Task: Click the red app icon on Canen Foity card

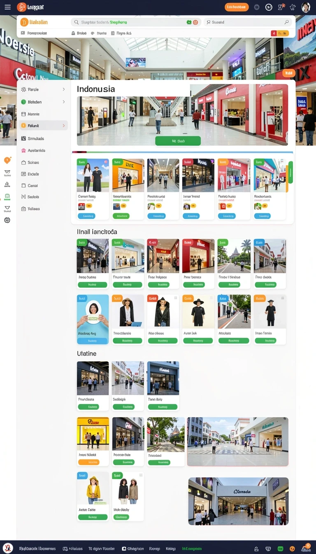Action: click(81, 206)
